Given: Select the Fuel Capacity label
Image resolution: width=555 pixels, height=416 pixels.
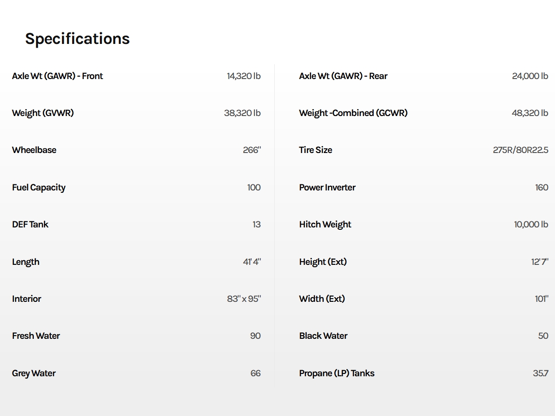Looking at the screenshot, I should (x=38, y=188).
